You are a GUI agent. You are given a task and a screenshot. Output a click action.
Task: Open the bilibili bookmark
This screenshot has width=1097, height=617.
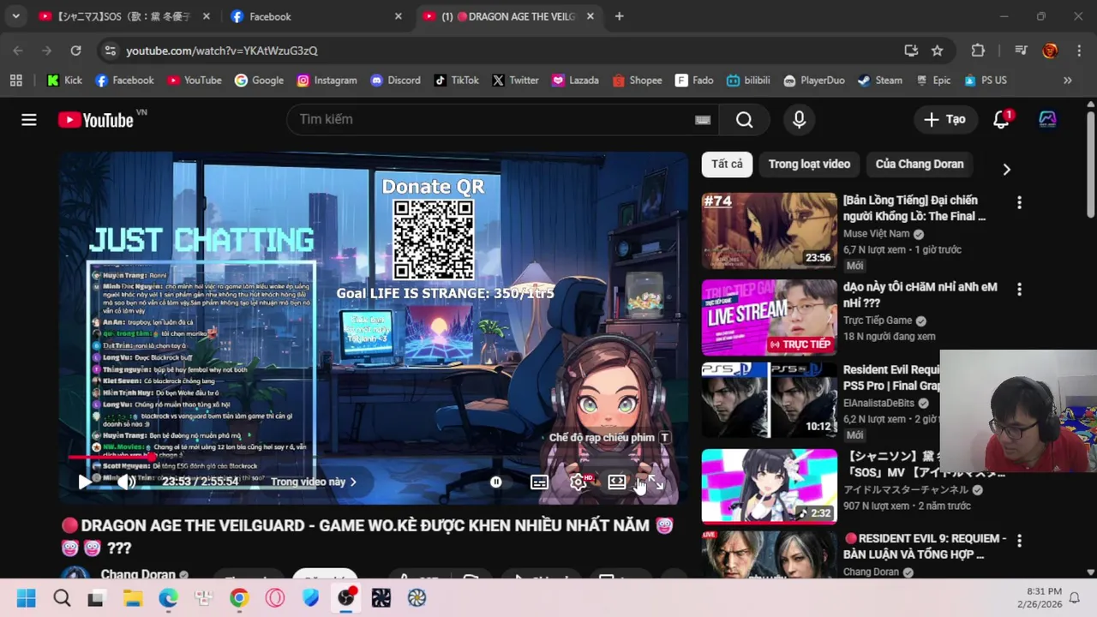[x=748, y=80]
